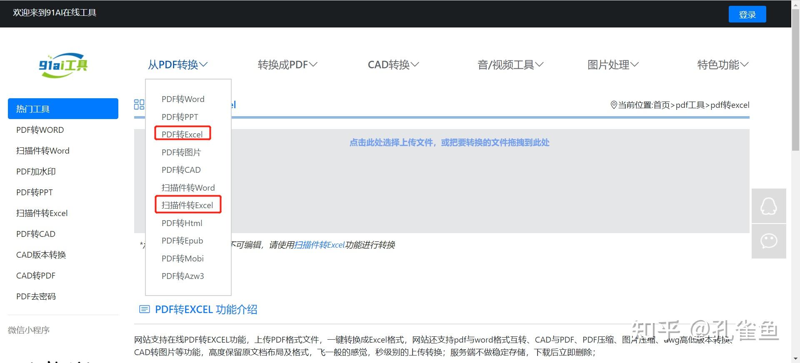Click the 91ai工具 logo
The width and height of the screenshot is (800, 363).
[x=63, y=65]
